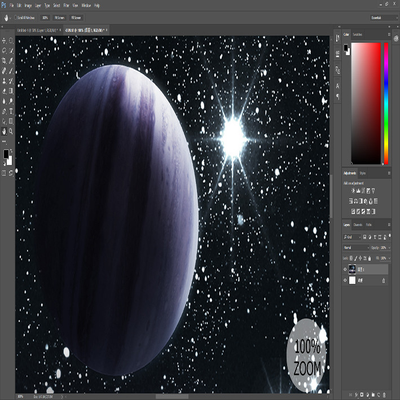The image size is (400, 400).
Task: Add a layer style with fx icon
Action: [356, 395]
